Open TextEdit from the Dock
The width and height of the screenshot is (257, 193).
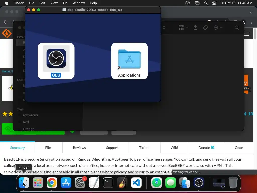coord(94,183)
